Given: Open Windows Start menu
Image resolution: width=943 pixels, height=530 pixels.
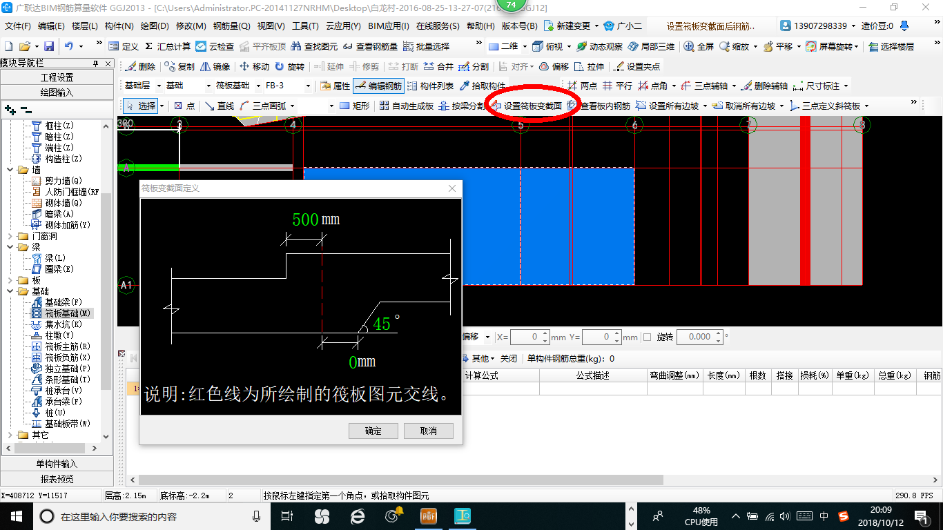Looking at the screenshot, I should coord(17,516).
